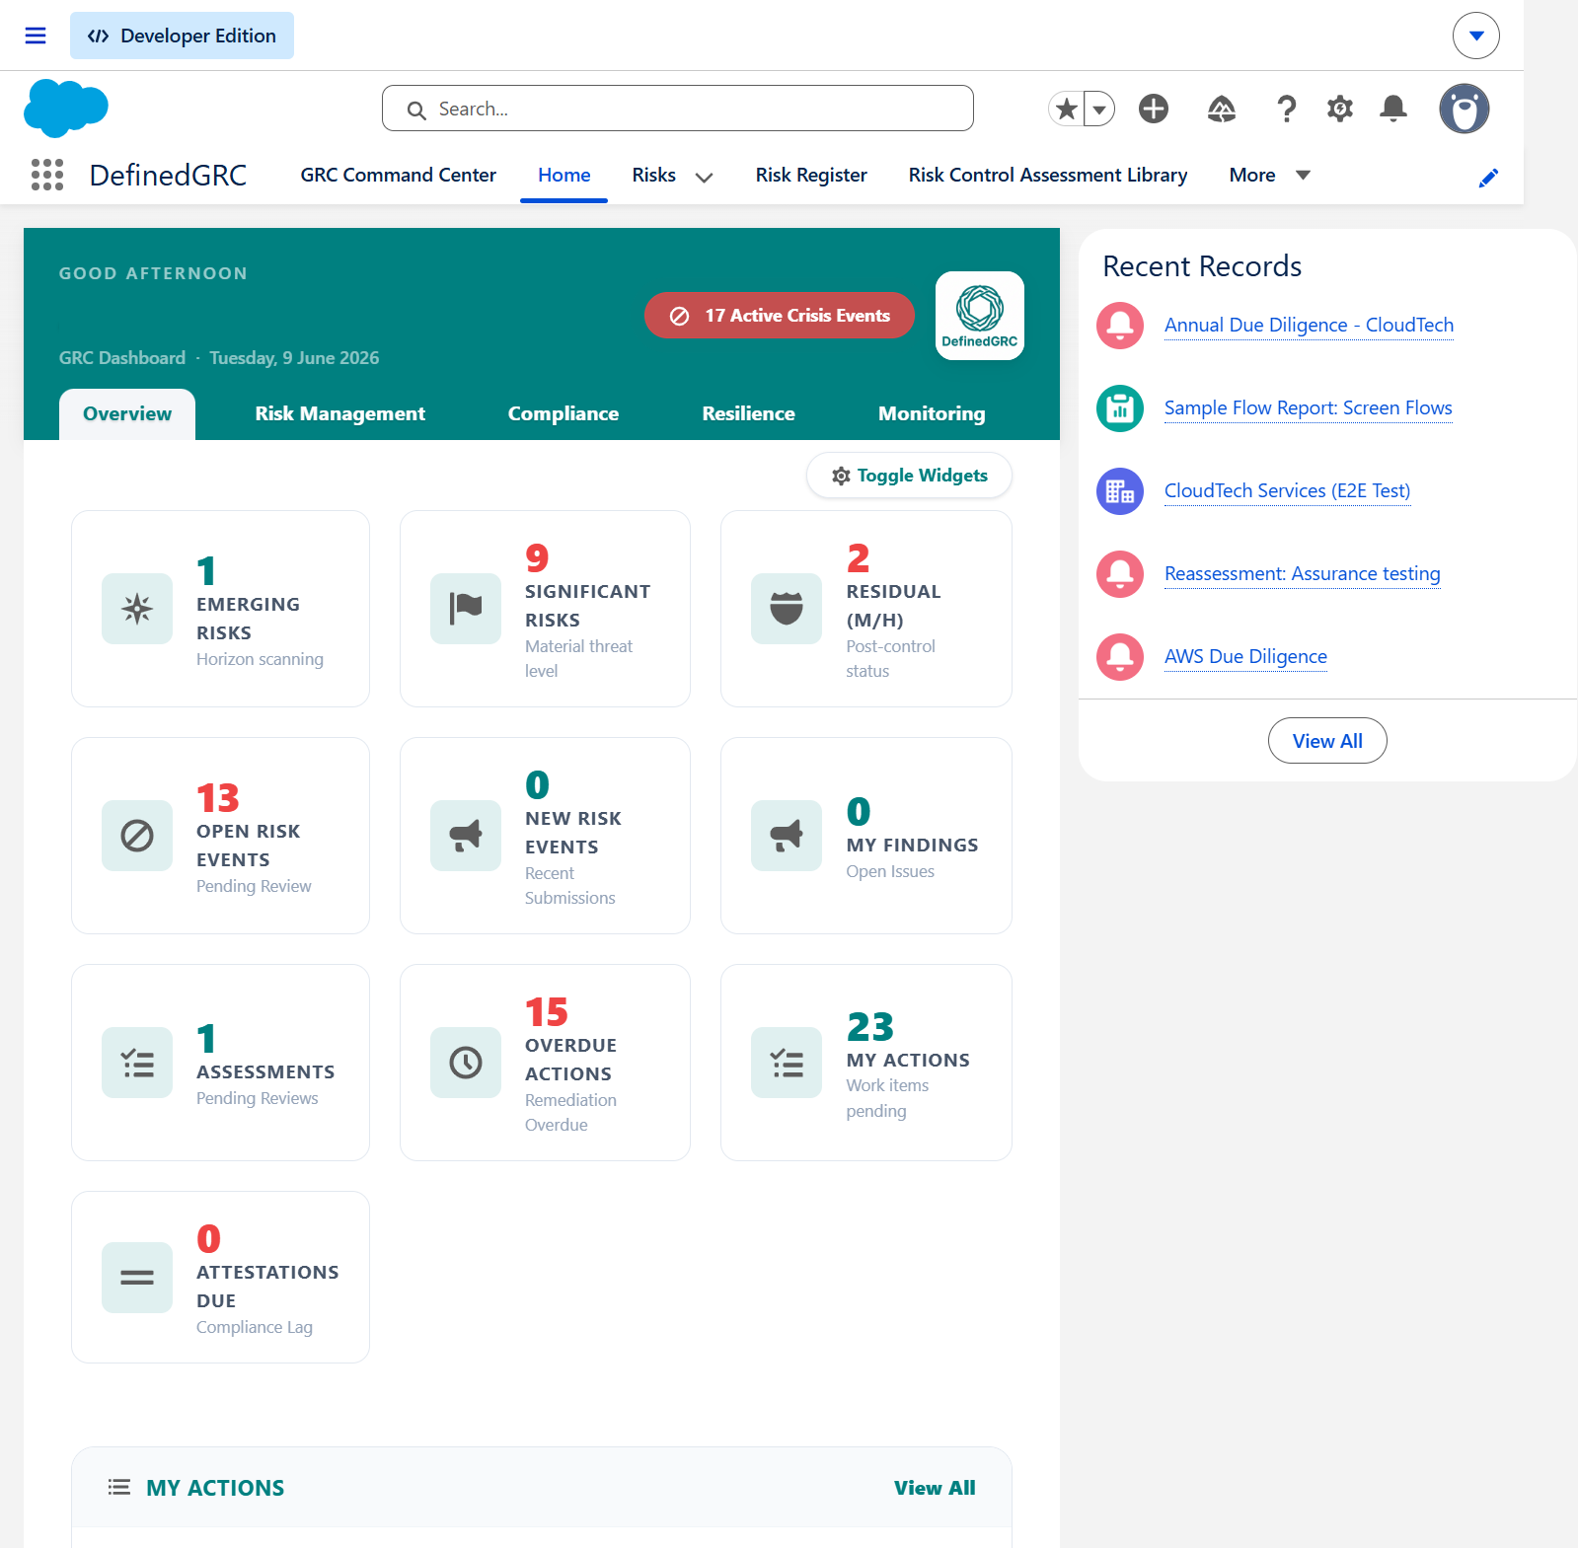This screenshot has height=1548, width=1578.
Task: Click the Toggle Widgets button
Action: (x=909, y=476)
